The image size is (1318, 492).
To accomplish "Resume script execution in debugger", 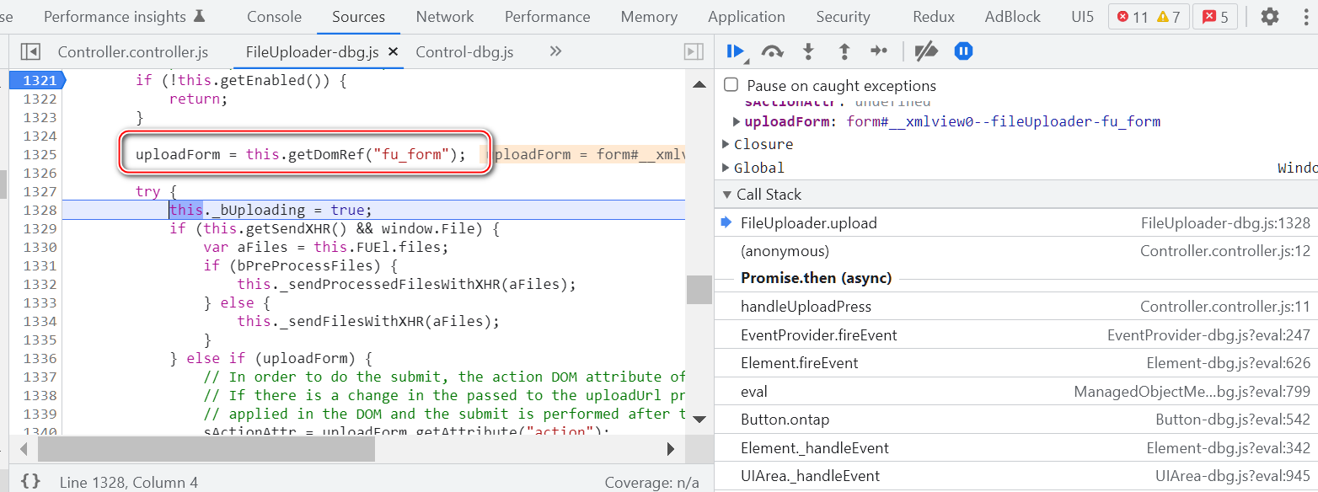I will [734, 52].
